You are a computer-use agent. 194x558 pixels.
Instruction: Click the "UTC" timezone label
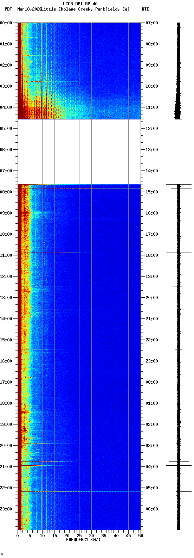145,9
